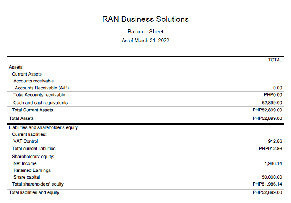Viewport: 291px width, 203px height.
Task: Click the 52,899.00 Cash and cash equivalents amount
Action: point(272,103)
